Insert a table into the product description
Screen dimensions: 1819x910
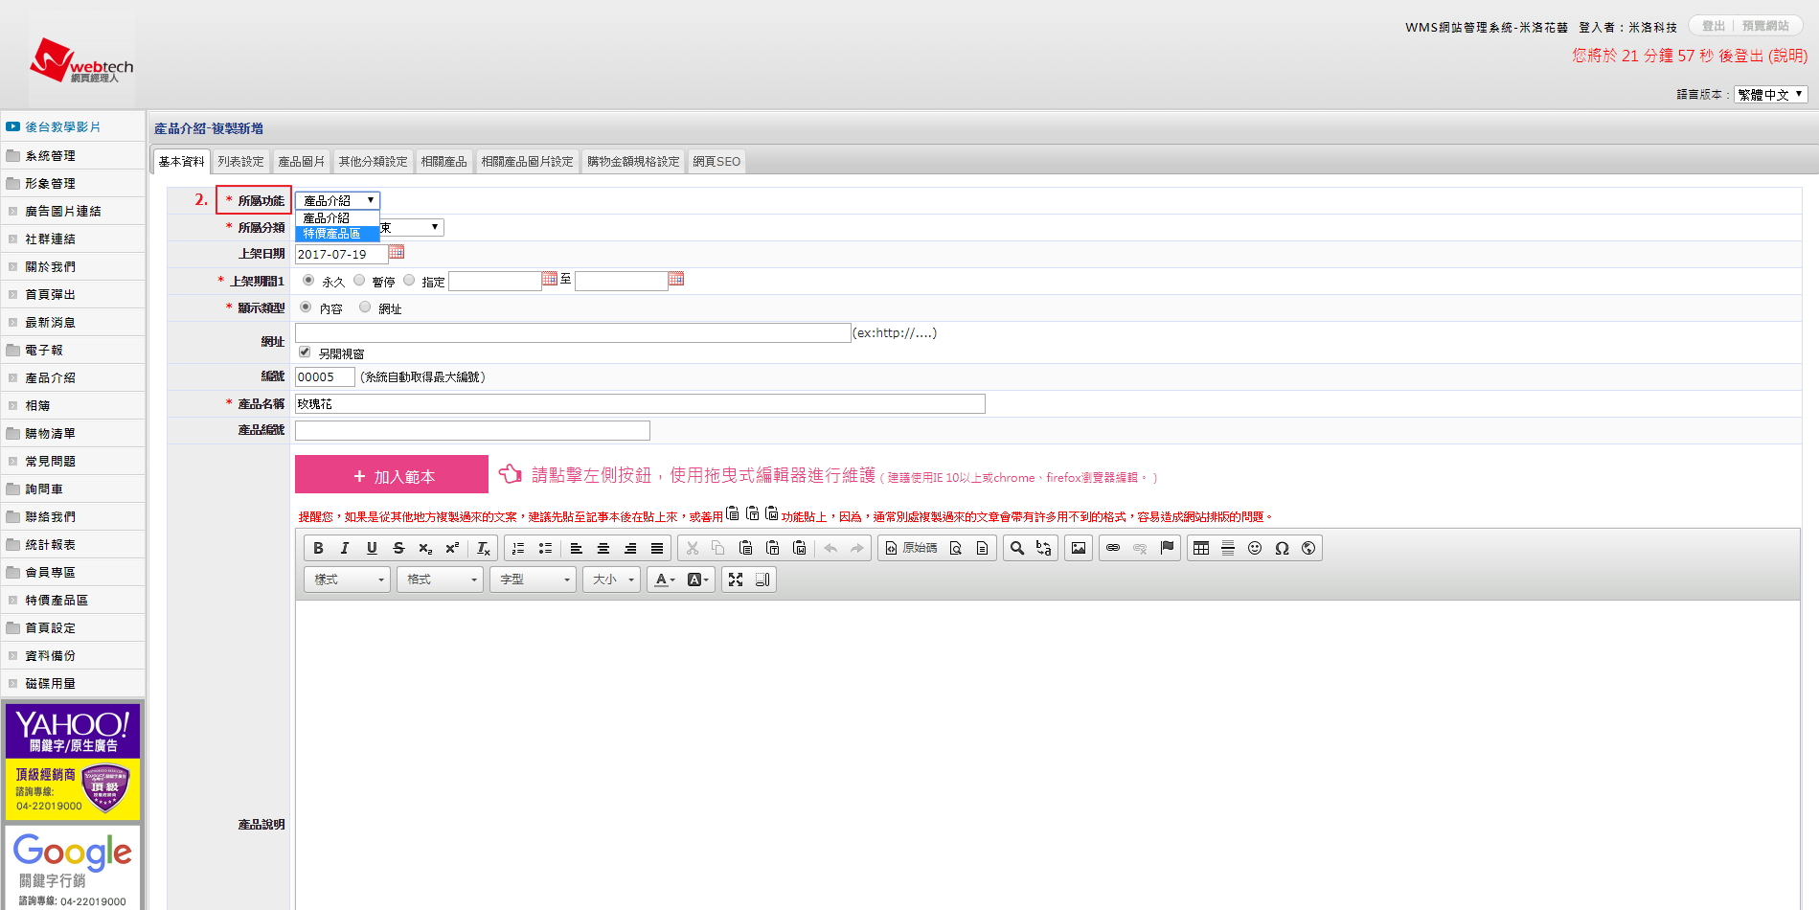pyautogui.click(x=1201, y=548)
